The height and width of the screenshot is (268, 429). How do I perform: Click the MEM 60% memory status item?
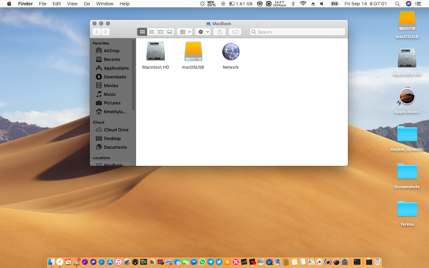coord(211,3)
